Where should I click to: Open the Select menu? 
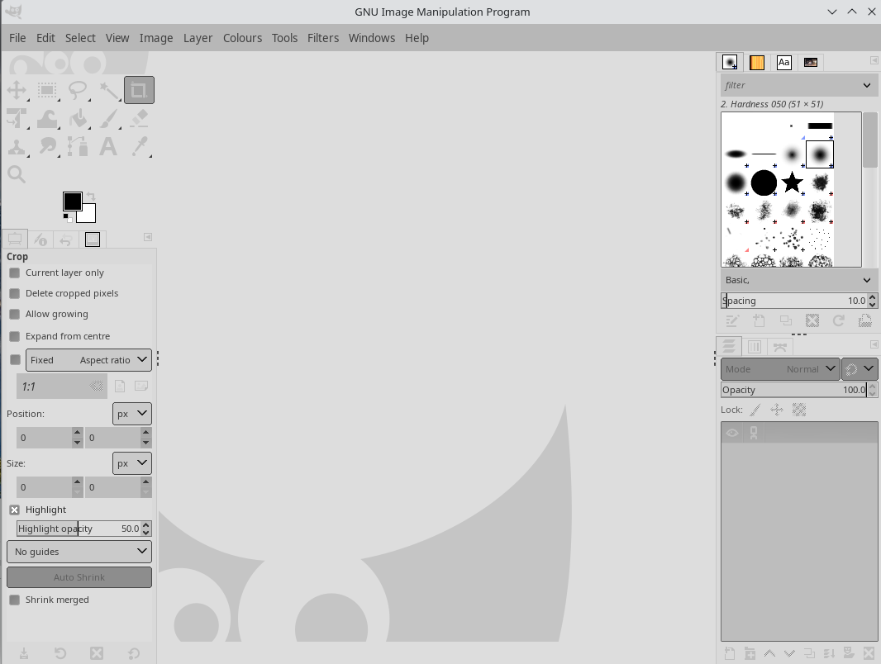click(x=80, y=38)
